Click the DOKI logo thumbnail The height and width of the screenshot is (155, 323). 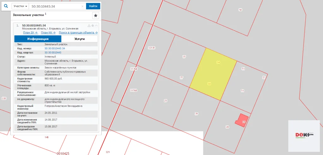tap(304, 135)
